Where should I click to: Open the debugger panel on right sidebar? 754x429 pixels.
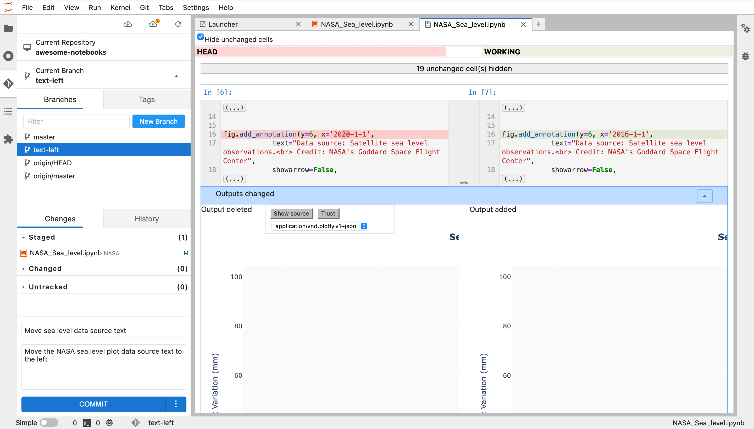[x=746, y=56]
